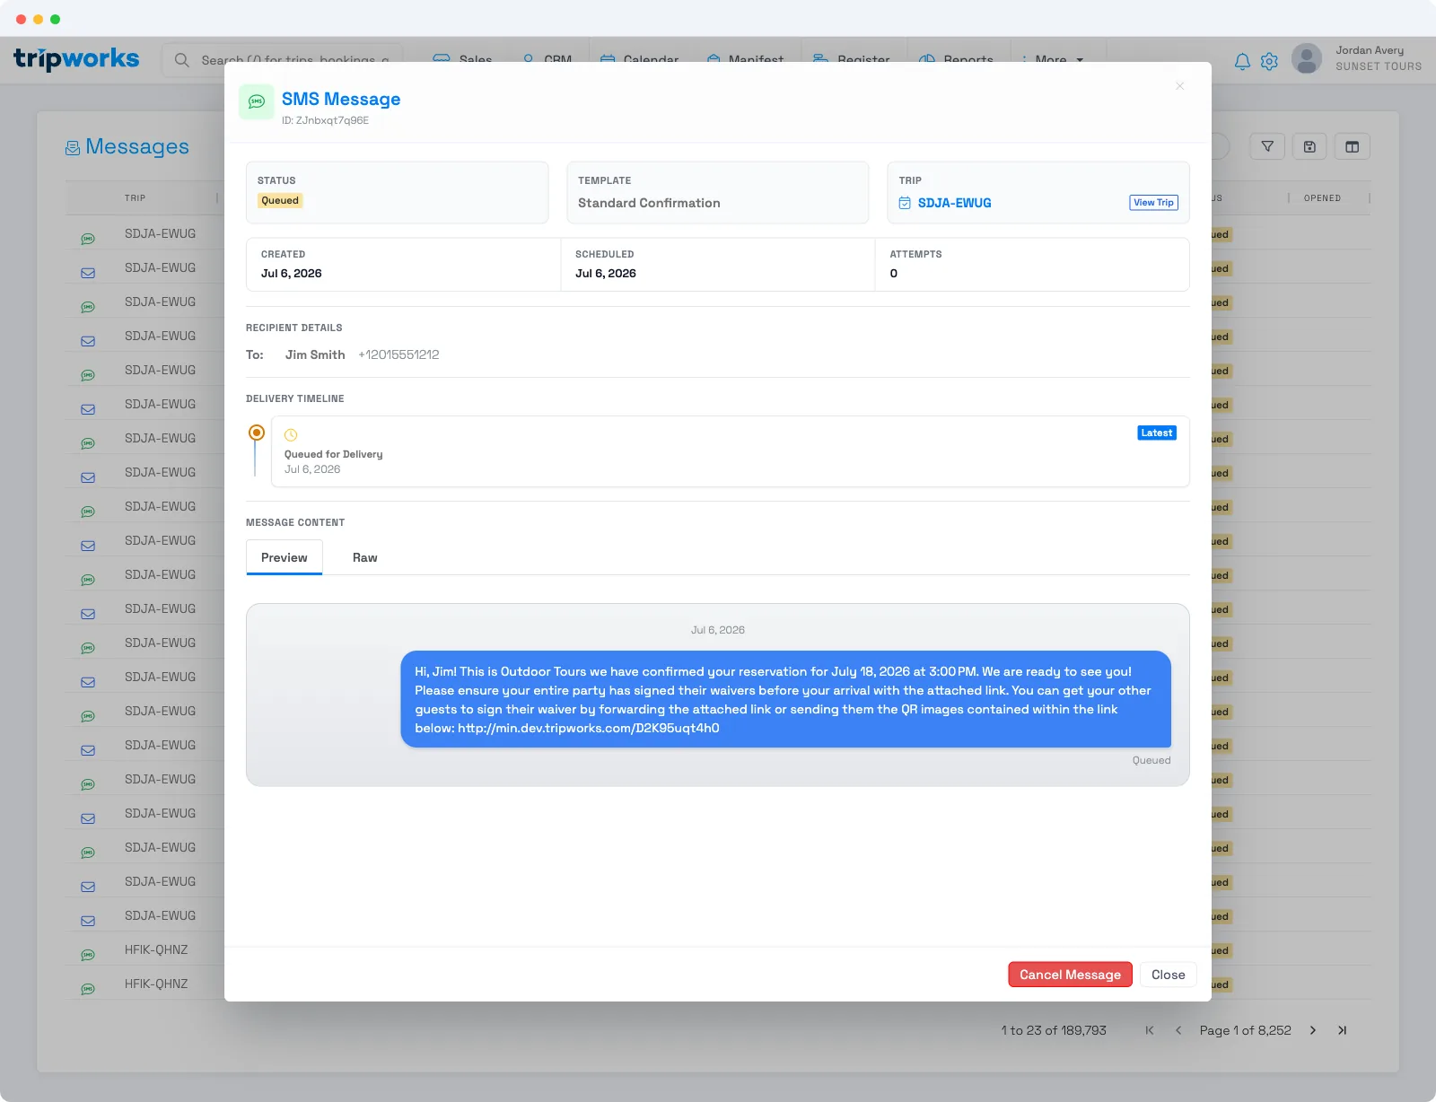This screenshot has width=1436, height=1102.
Task: Click the SMS icon on the first HFIK-QHNZ row
Action: (x=88, y=955)
